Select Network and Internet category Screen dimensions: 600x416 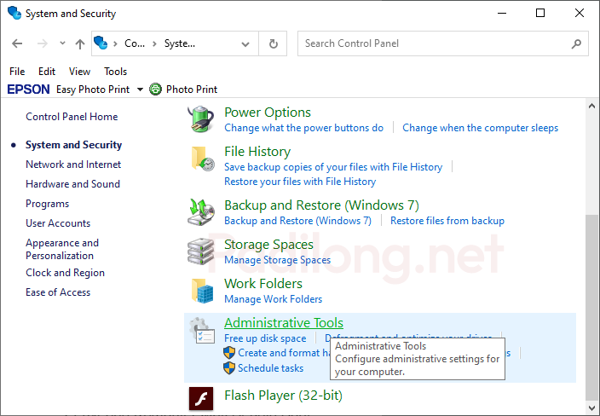pyautogui.click(x=73, y=165)
